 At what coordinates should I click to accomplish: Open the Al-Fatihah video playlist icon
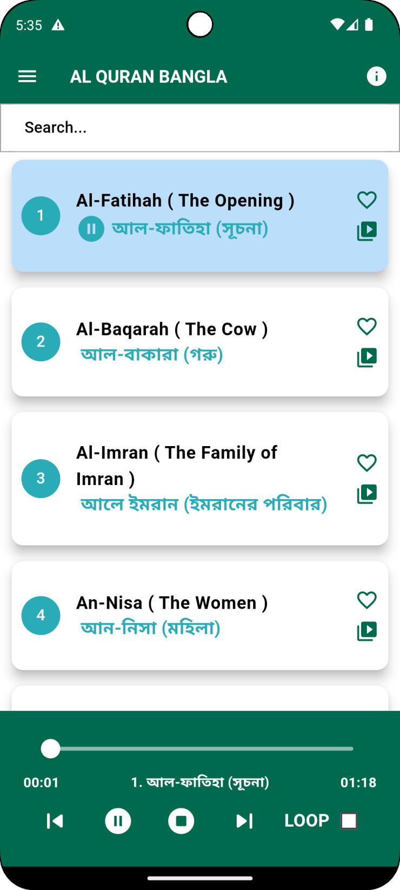366,231
